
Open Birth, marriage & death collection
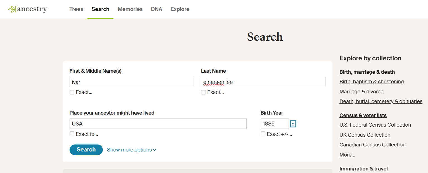pyautogui.click(x=367, y=72)
